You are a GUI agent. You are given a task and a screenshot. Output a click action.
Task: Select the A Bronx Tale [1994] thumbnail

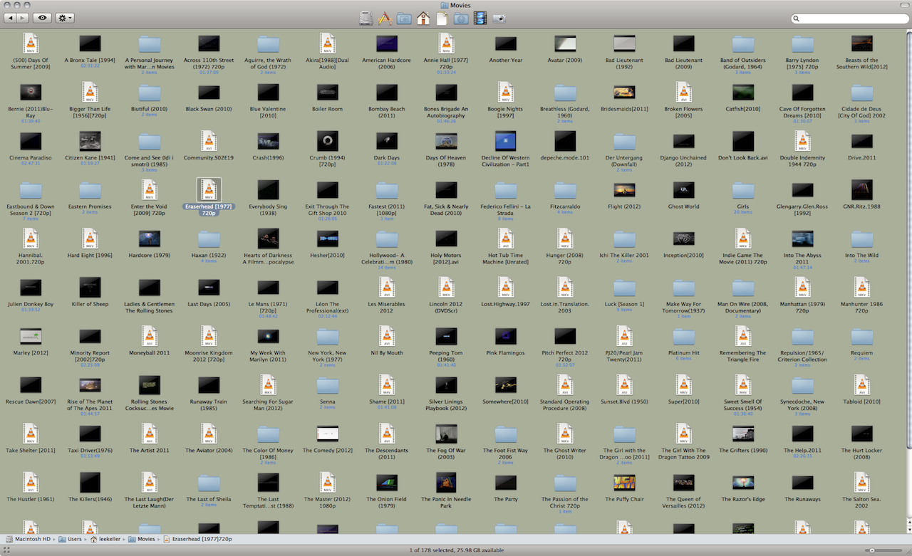click(90, 43)
